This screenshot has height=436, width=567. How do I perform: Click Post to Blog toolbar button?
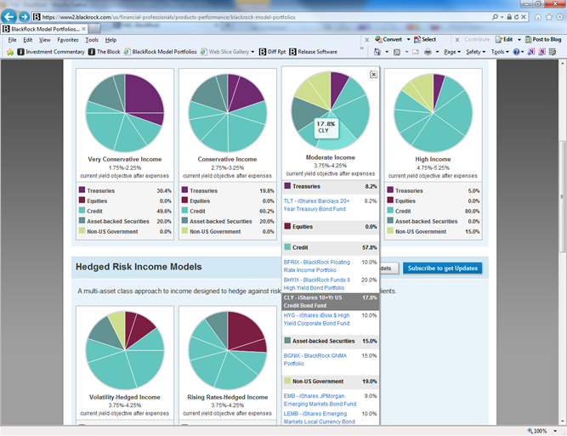[543, 39]
